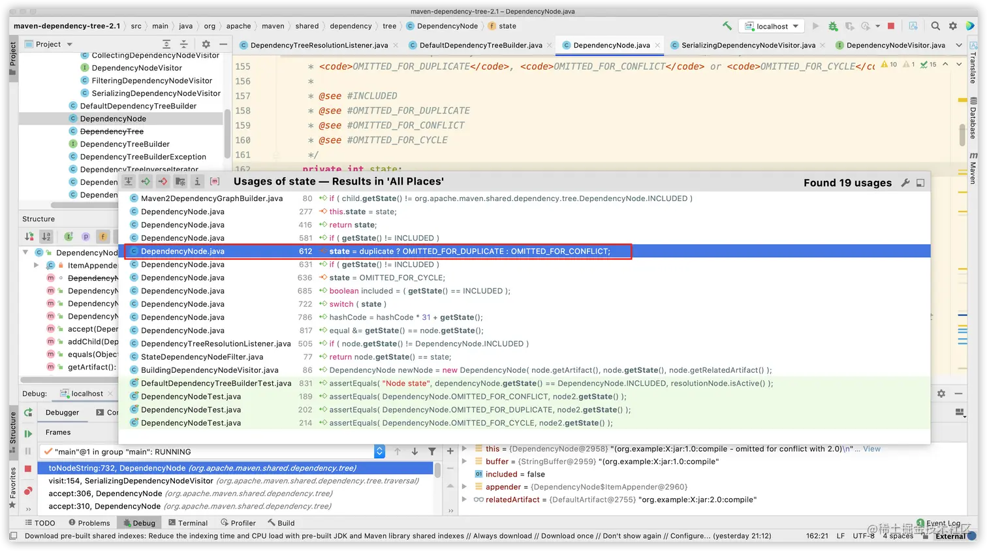This screenshot has width=987, height=551.
Task: Toggle read access filter in usages popup
Action: (146, 181)
